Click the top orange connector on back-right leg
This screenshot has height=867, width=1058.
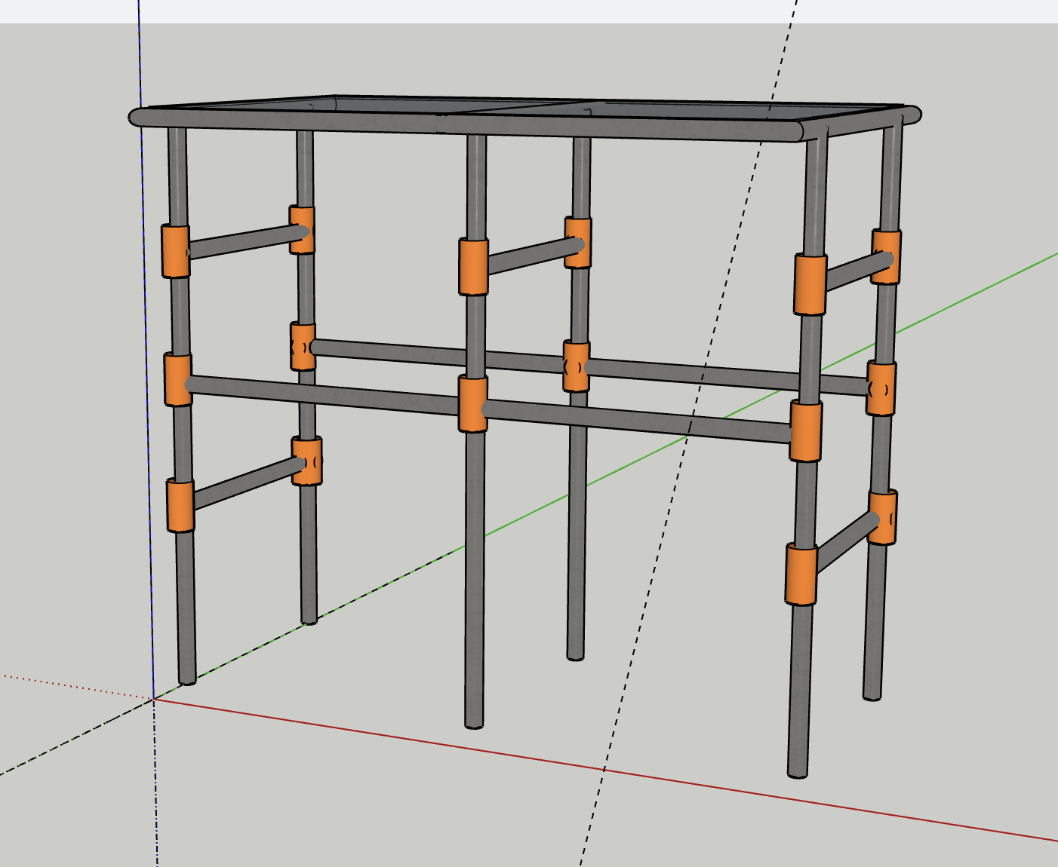886,256
